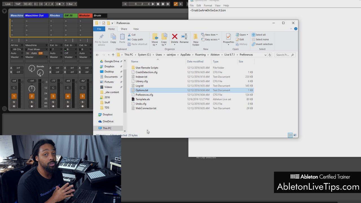This screenshot has width=361, height=203.
Task: Toggle track 1 activator button
Action: (14, 96)
